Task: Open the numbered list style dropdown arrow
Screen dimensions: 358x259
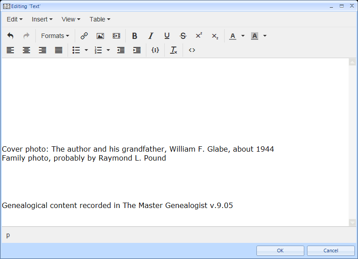Action: [108, 50]
